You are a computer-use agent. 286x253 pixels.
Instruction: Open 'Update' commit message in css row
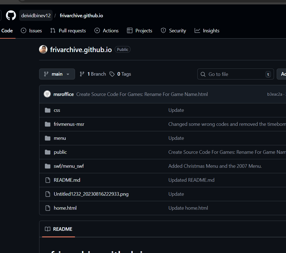coord(176,110)
